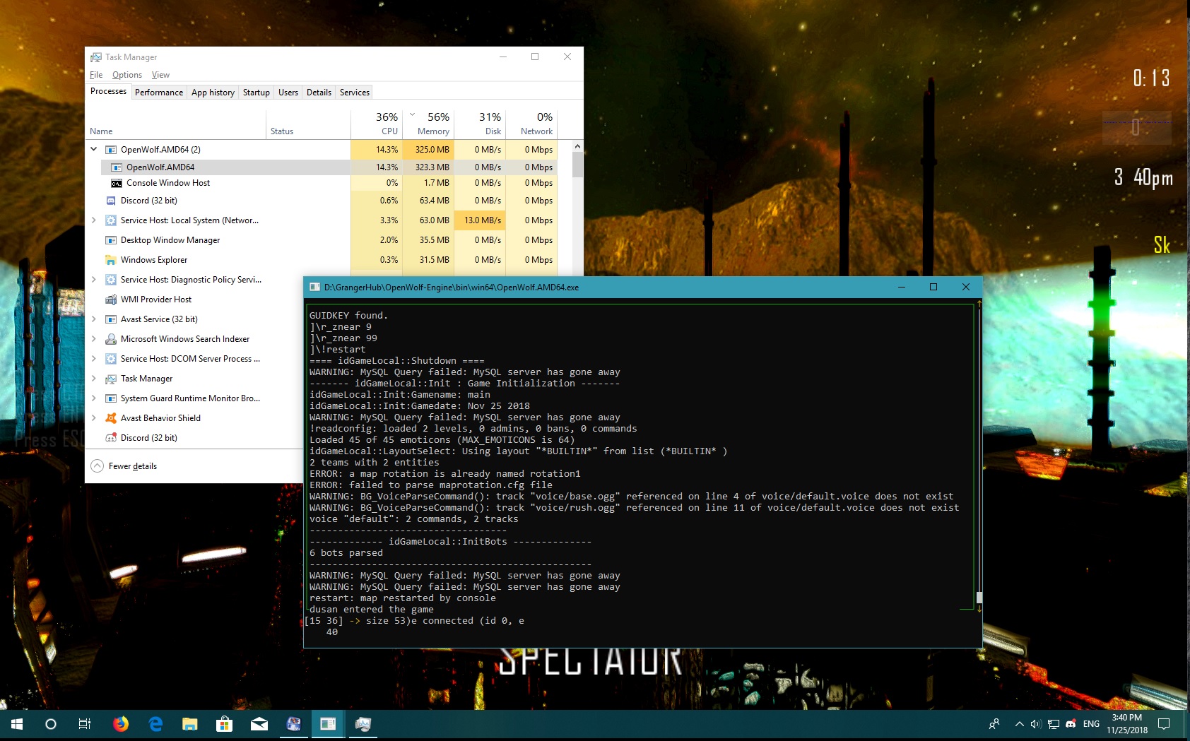1190x741 pixels.
Task: Expand Service Host: Local System group
Action: tap(94, 220)
